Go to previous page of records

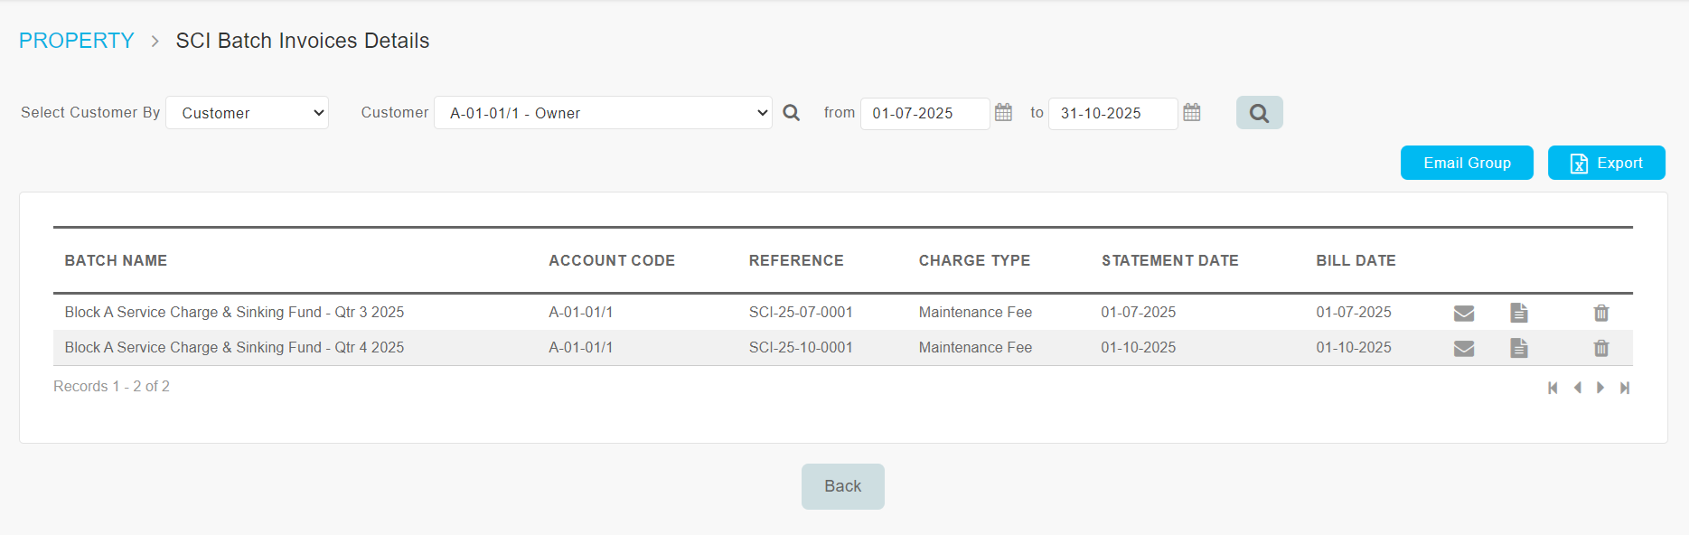click(1577, 388)
